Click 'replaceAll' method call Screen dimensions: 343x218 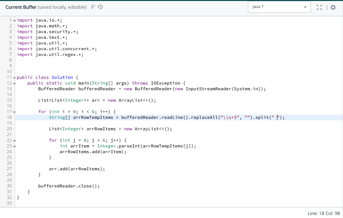(204, 117)
